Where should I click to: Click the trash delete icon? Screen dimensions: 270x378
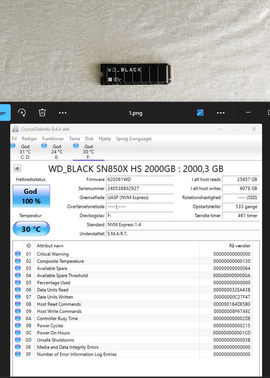coord(42,113)
